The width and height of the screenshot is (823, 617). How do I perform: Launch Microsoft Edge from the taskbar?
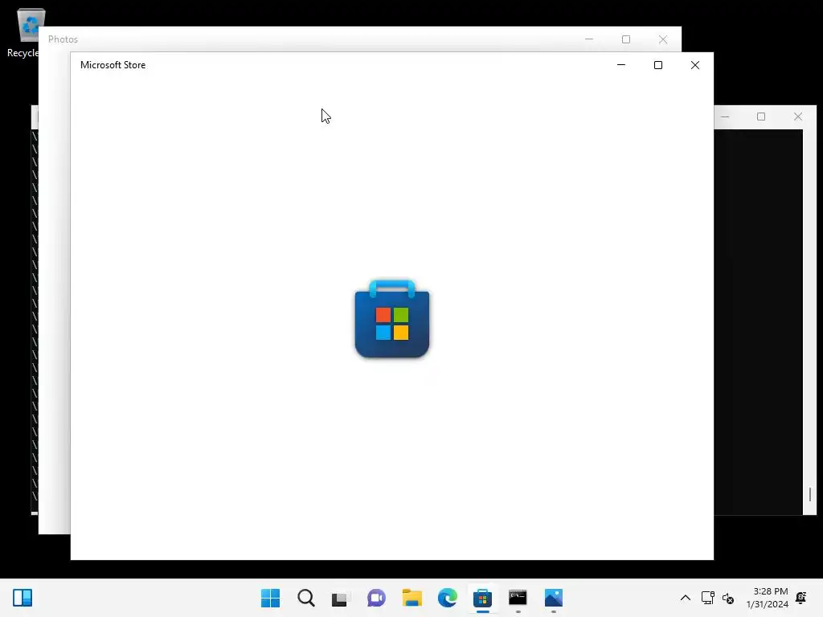[x=447, y=598]
